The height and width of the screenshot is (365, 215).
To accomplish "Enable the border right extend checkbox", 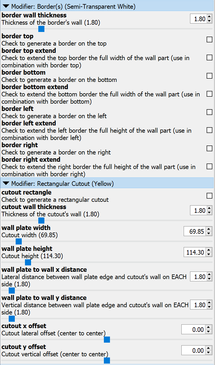I will (209, 166).
